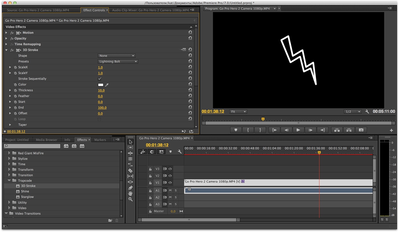Click the Lift button in Program monitor
399x232 pixels.
click(337, 130)
